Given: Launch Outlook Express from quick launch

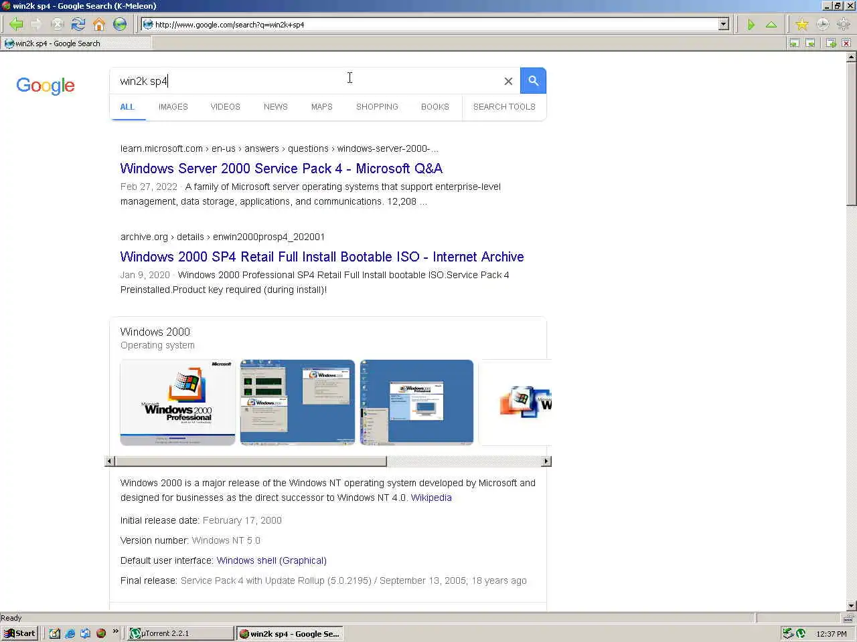Looking at the screenshot, I should coord(85,633).
